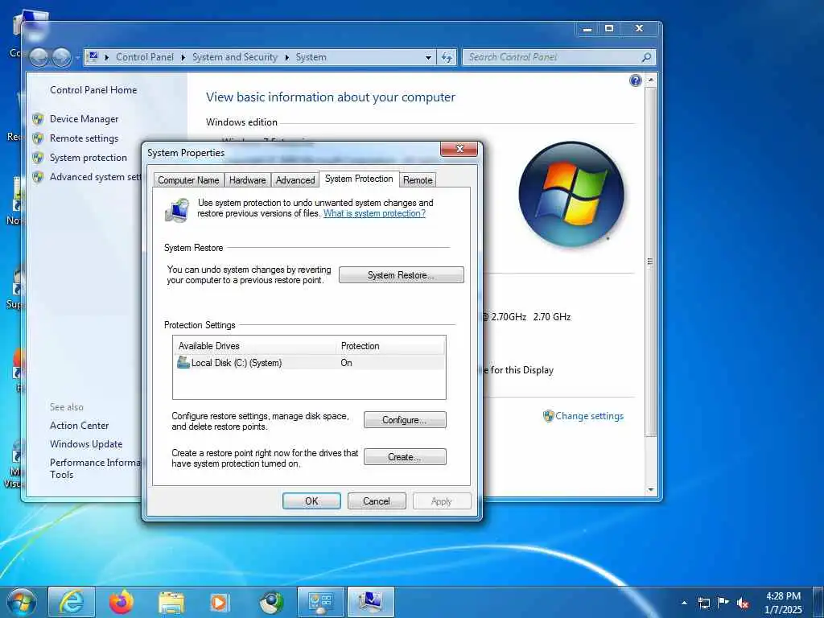Expand arrow after Control Panel breadcrumb
The height and width of the screenshot is (618, 824).
(183, 57)
